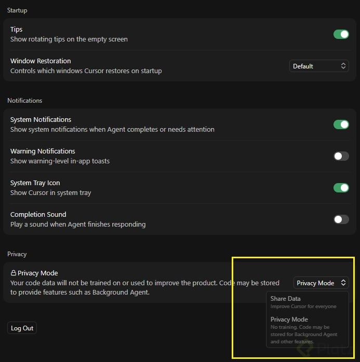Enable Completion Sound toggle
This screenshot has height=362, width=360.
coord(341,219)
